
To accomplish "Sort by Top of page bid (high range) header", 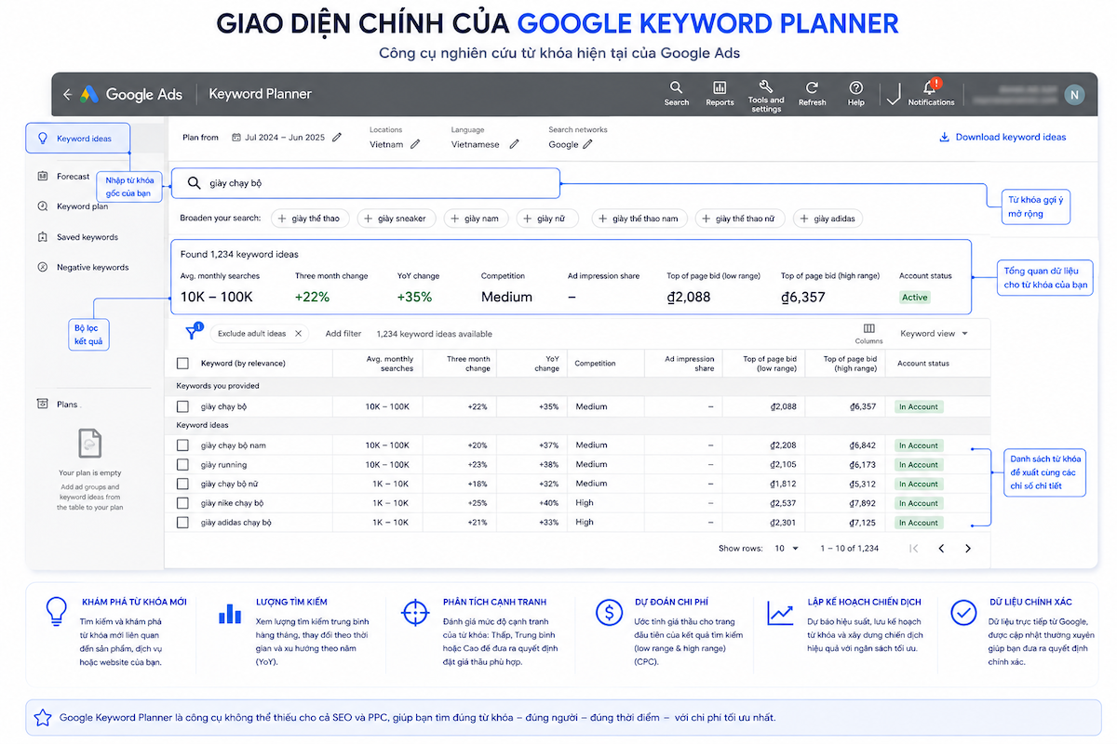I will point(850,364).
